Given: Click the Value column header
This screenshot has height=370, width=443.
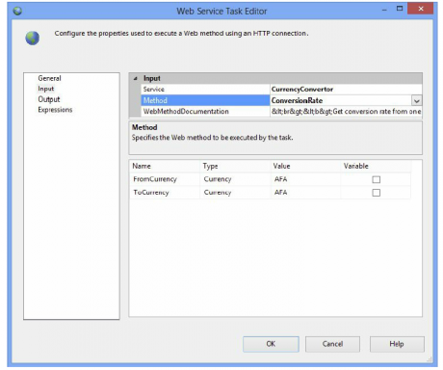Looking at the screenshot, I should click(x=281, y=166).
